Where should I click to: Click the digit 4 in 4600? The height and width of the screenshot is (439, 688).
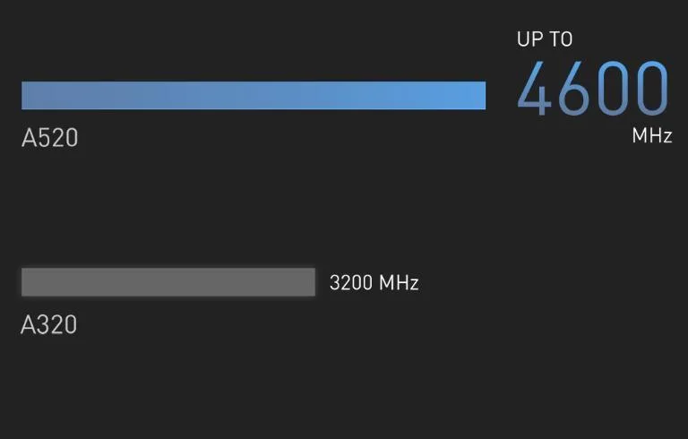[536, 90]
